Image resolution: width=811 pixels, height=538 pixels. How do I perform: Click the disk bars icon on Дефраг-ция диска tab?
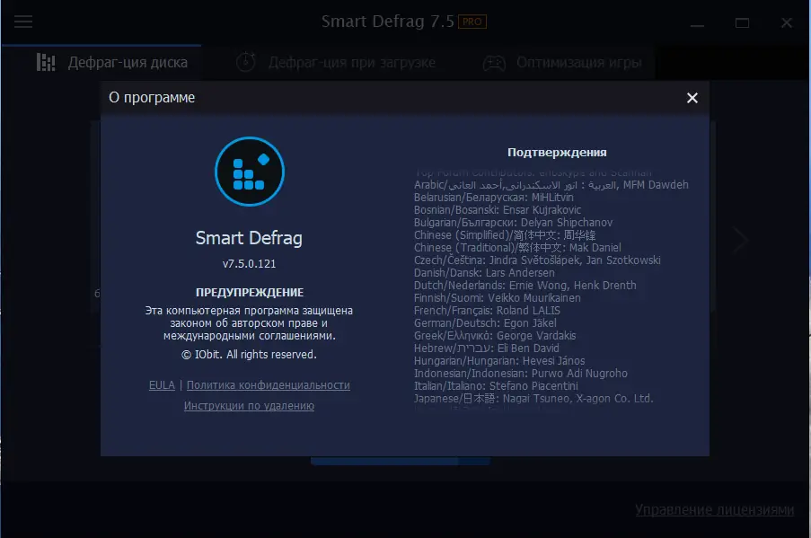click(x=45, y=63)
